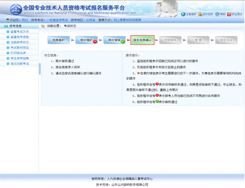Image resolution: width=245 pixels, height=188 pixels.
Task: Go to 打印报名表 in the sidebar
Action: 18,53
